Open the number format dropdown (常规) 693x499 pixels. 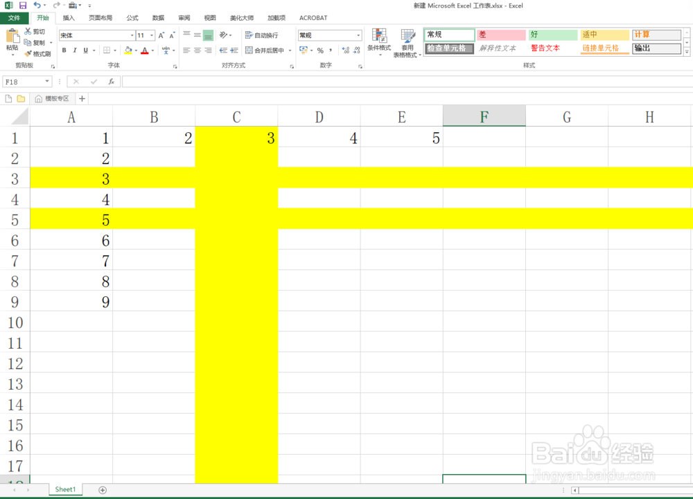click(x=358, y=35)
